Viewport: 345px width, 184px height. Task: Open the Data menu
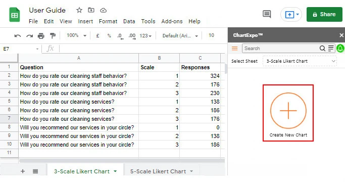129,21
